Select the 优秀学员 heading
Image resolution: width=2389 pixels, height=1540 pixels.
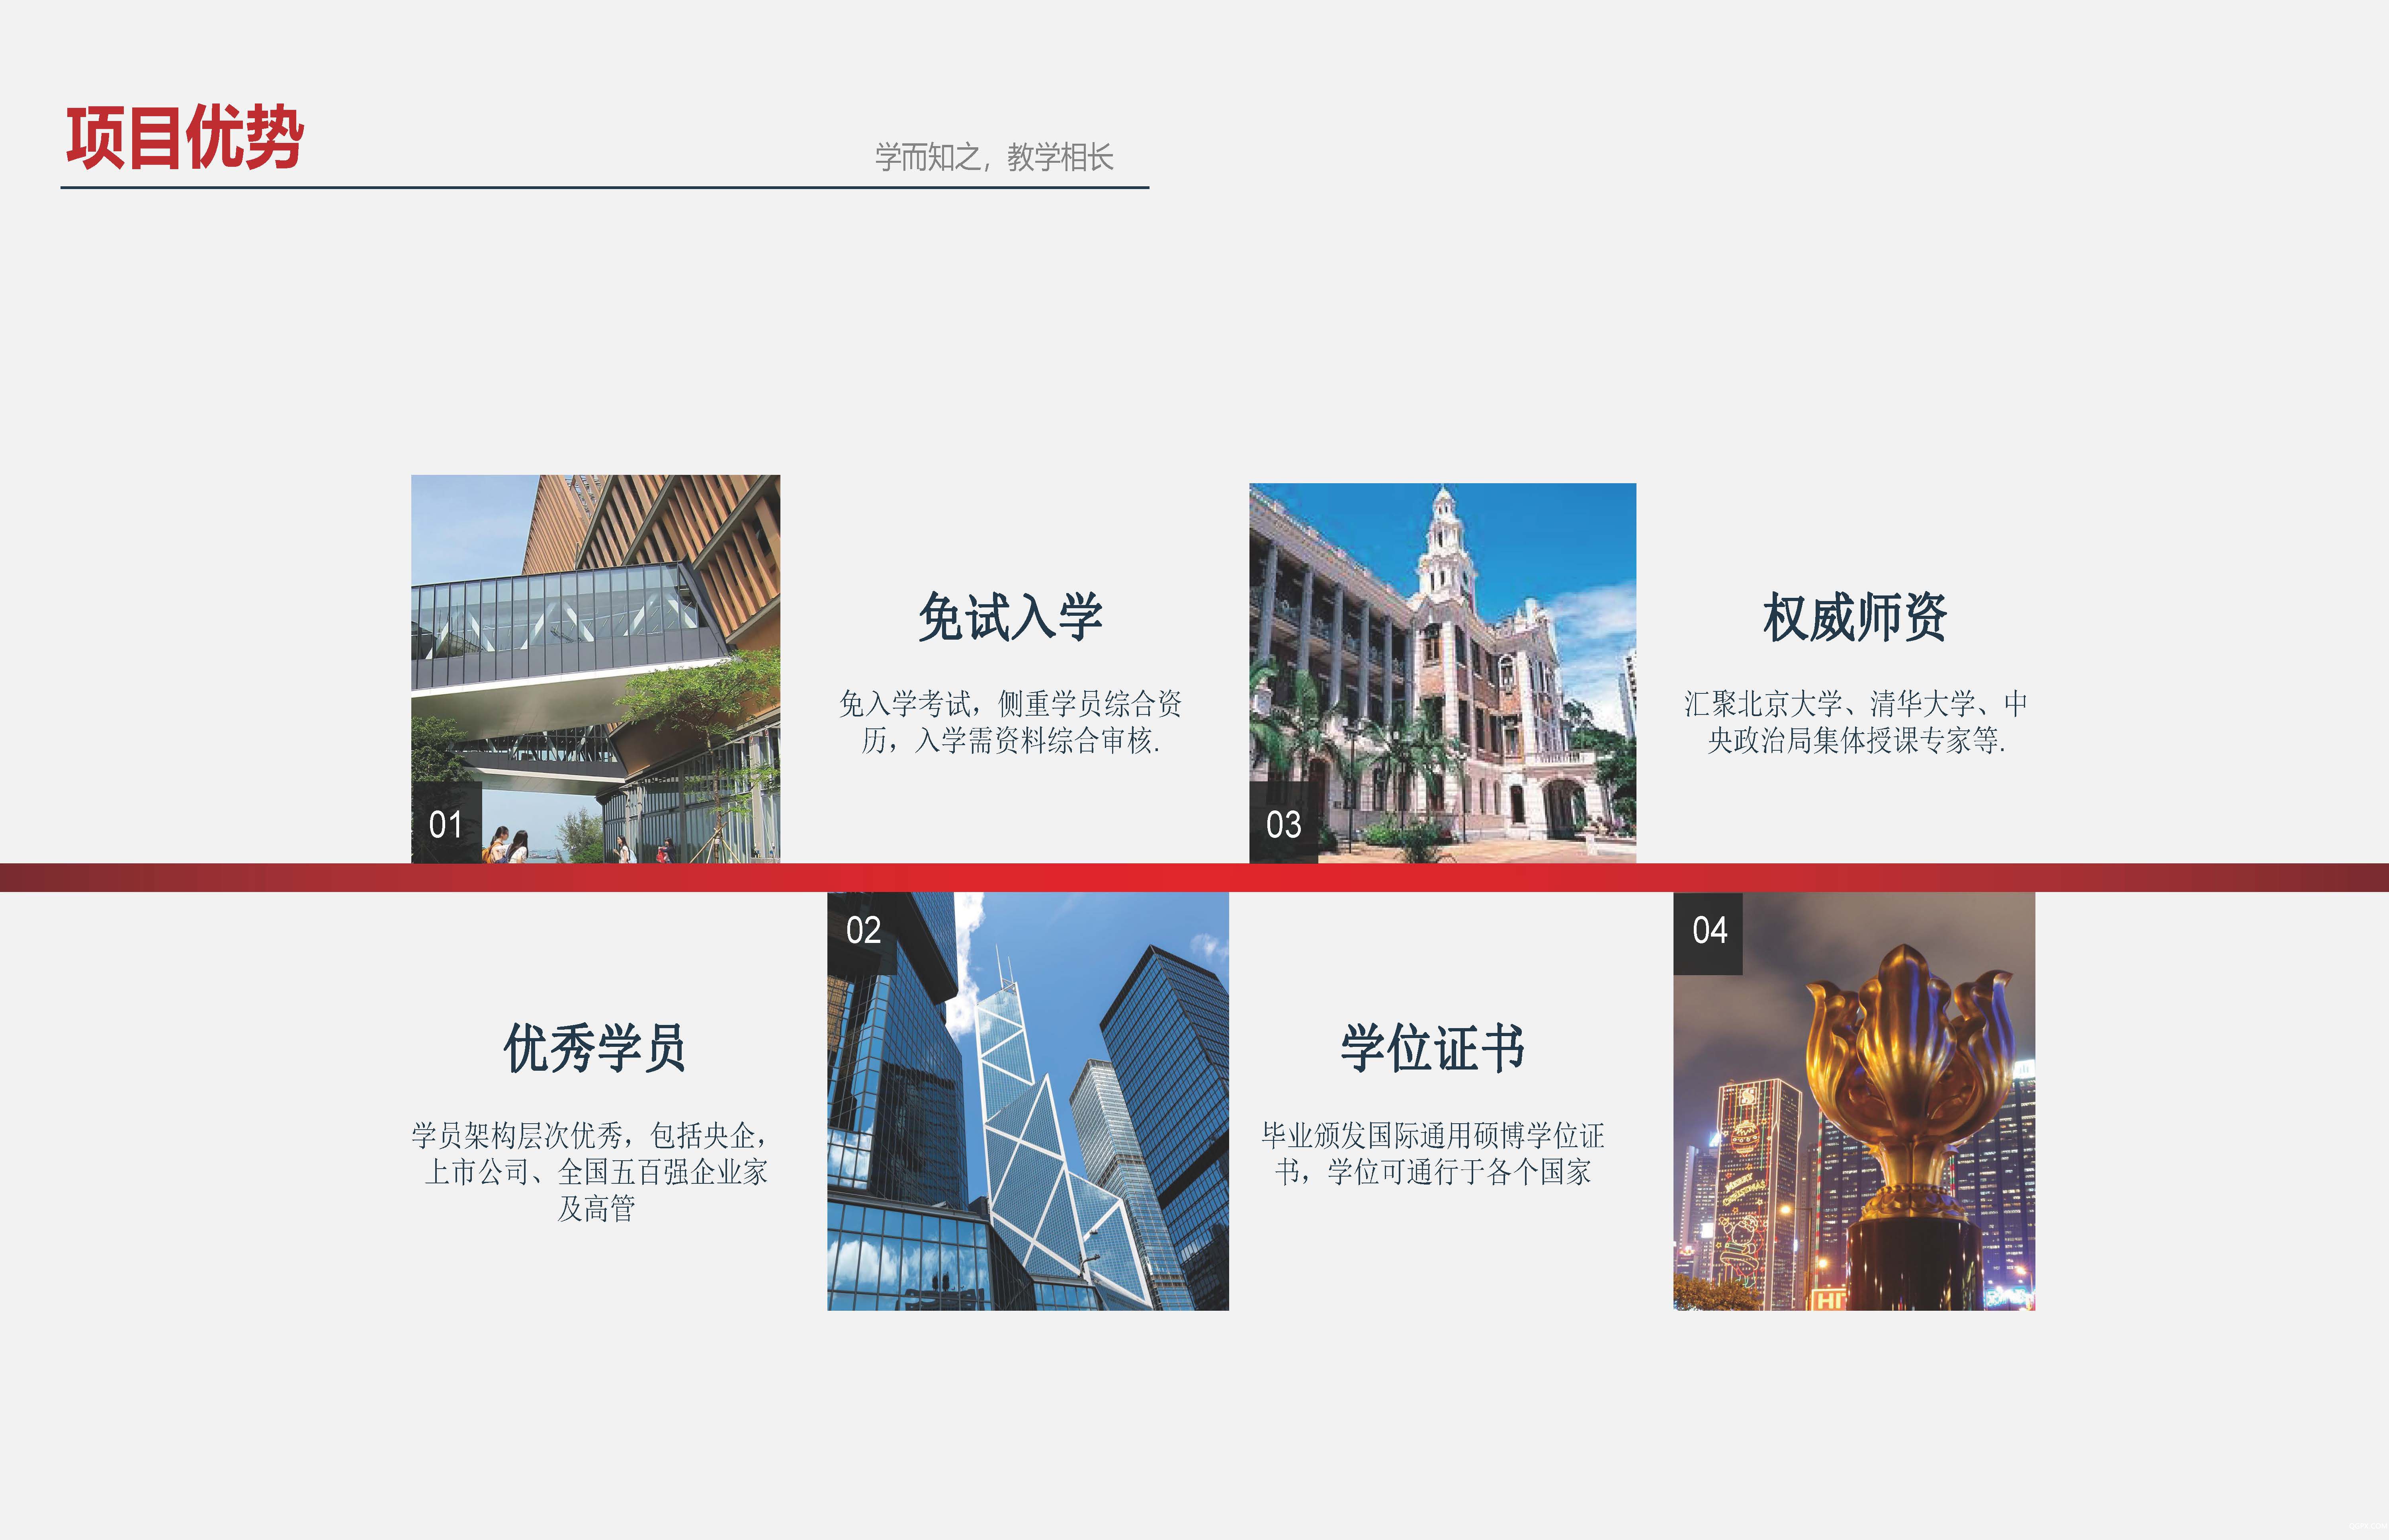point(595,1048)
